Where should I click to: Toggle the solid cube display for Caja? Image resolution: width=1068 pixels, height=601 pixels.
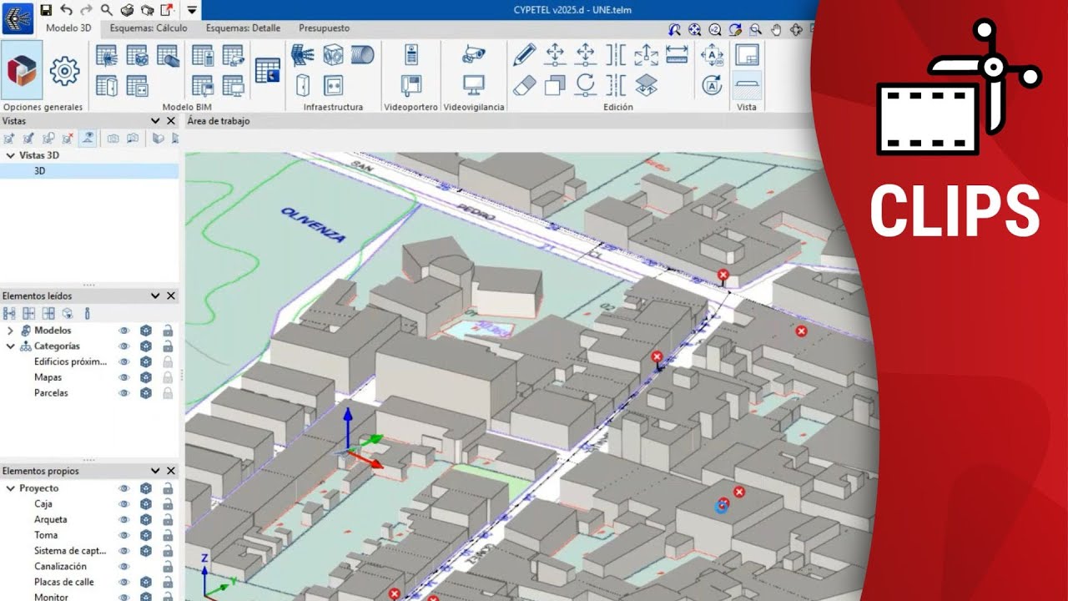tap(146, 504)
